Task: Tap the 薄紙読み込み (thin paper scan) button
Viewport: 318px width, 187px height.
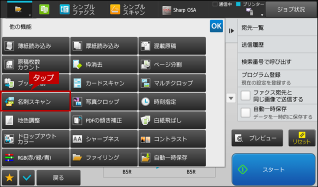Action: [x=35, y=46]
